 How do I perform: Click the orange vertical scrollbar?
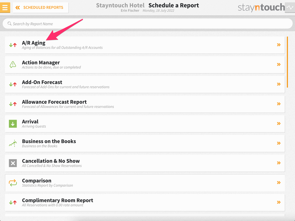(x=287, y=62)
